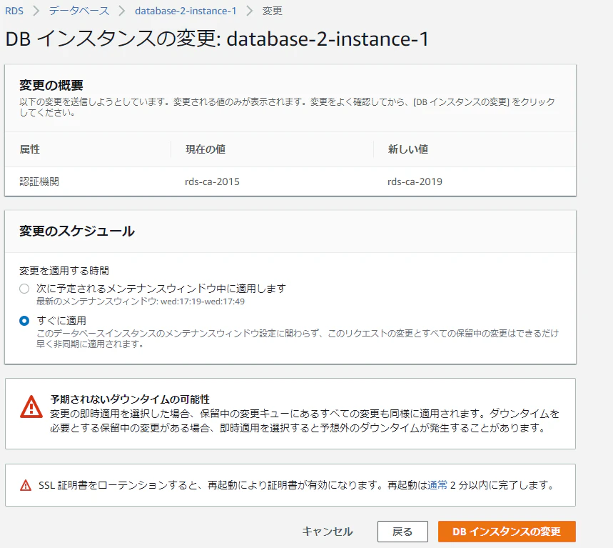Open the 通常 link in SSL notice
This screenshot has width=613, height=548.
(x=437, y=485)
